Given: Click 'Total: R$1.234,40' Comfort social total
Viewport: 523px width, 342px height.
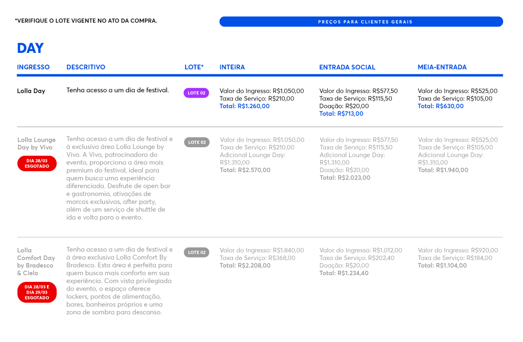Looking at the screenshot, I should 344,273.
